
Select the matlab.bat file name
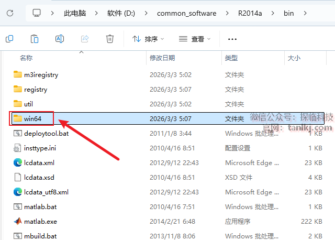[40, 207]
